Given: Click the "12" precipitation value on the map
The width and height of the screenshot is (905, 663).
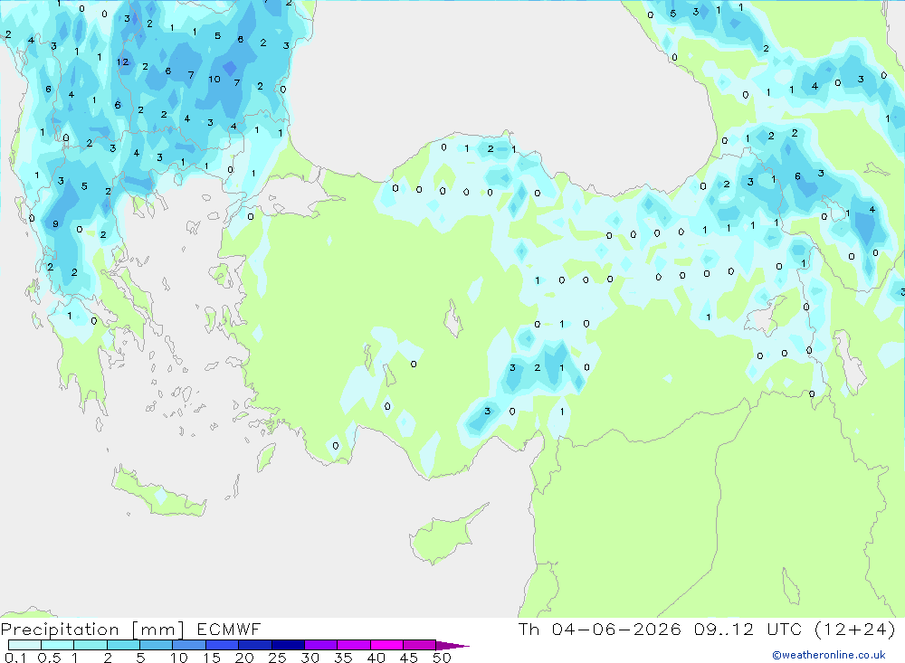Looking at the screenshot, I should 122,62.
